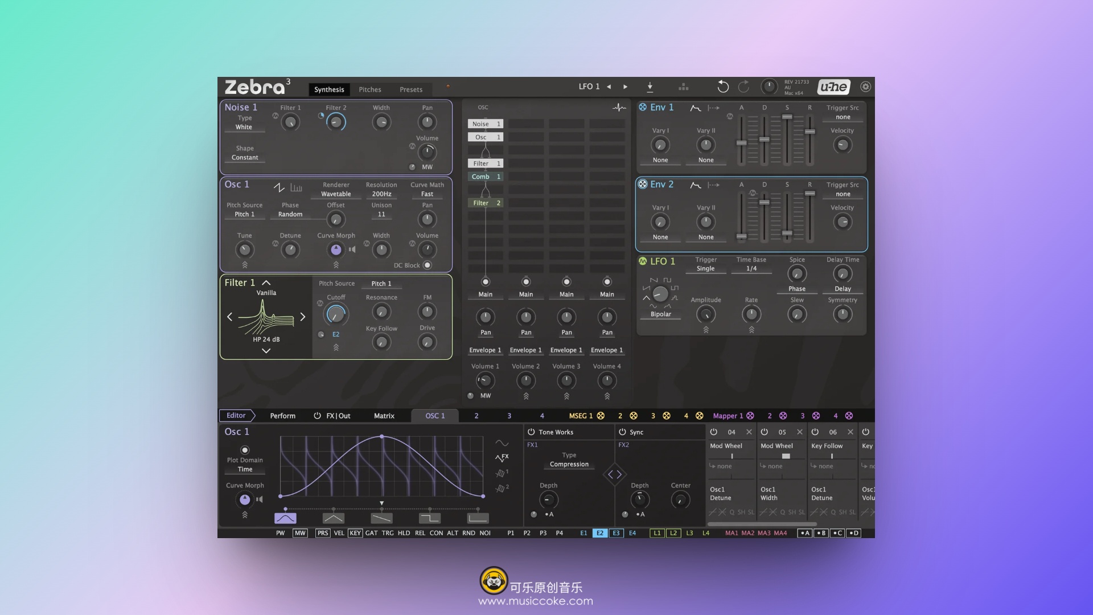The width and height of the screenshot is (1093, 615).
Task: Click the Env 2 module icon
Action: [643, 184]
